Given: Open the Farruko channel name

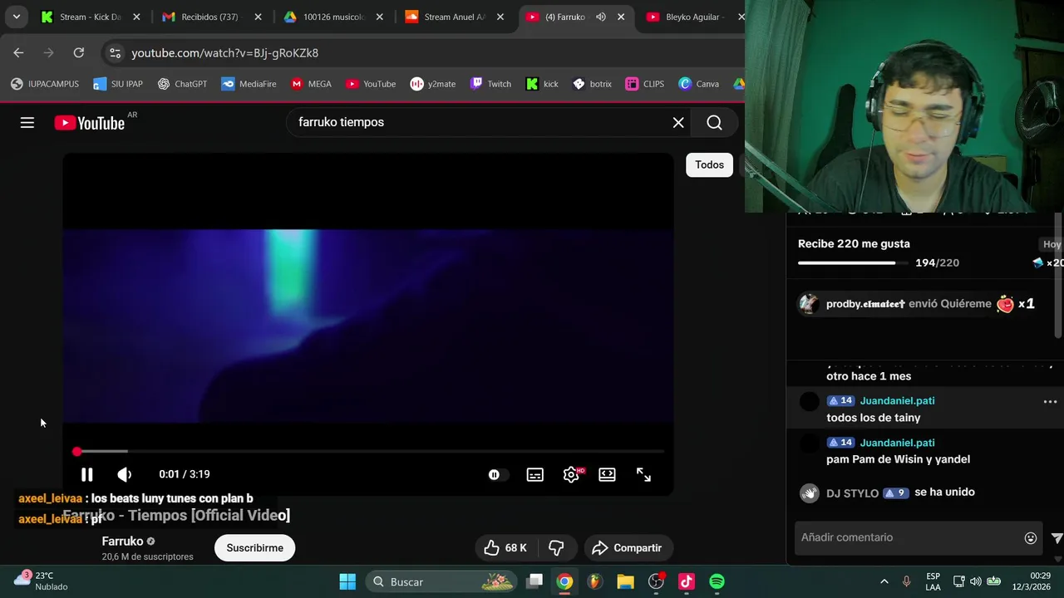Looking at the screenshot, I should pyautogui.click(x=122, y=541).
